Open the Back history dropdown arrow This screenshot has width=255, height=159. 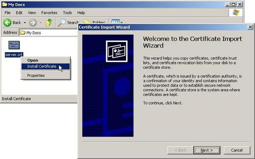25,22
